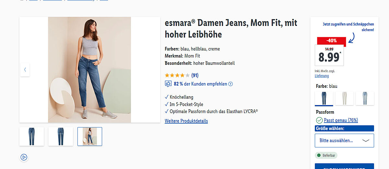Open 'Weitere Produktdetails' link
The height and width of the screenshot is (169, 389).
pos(186,121)
